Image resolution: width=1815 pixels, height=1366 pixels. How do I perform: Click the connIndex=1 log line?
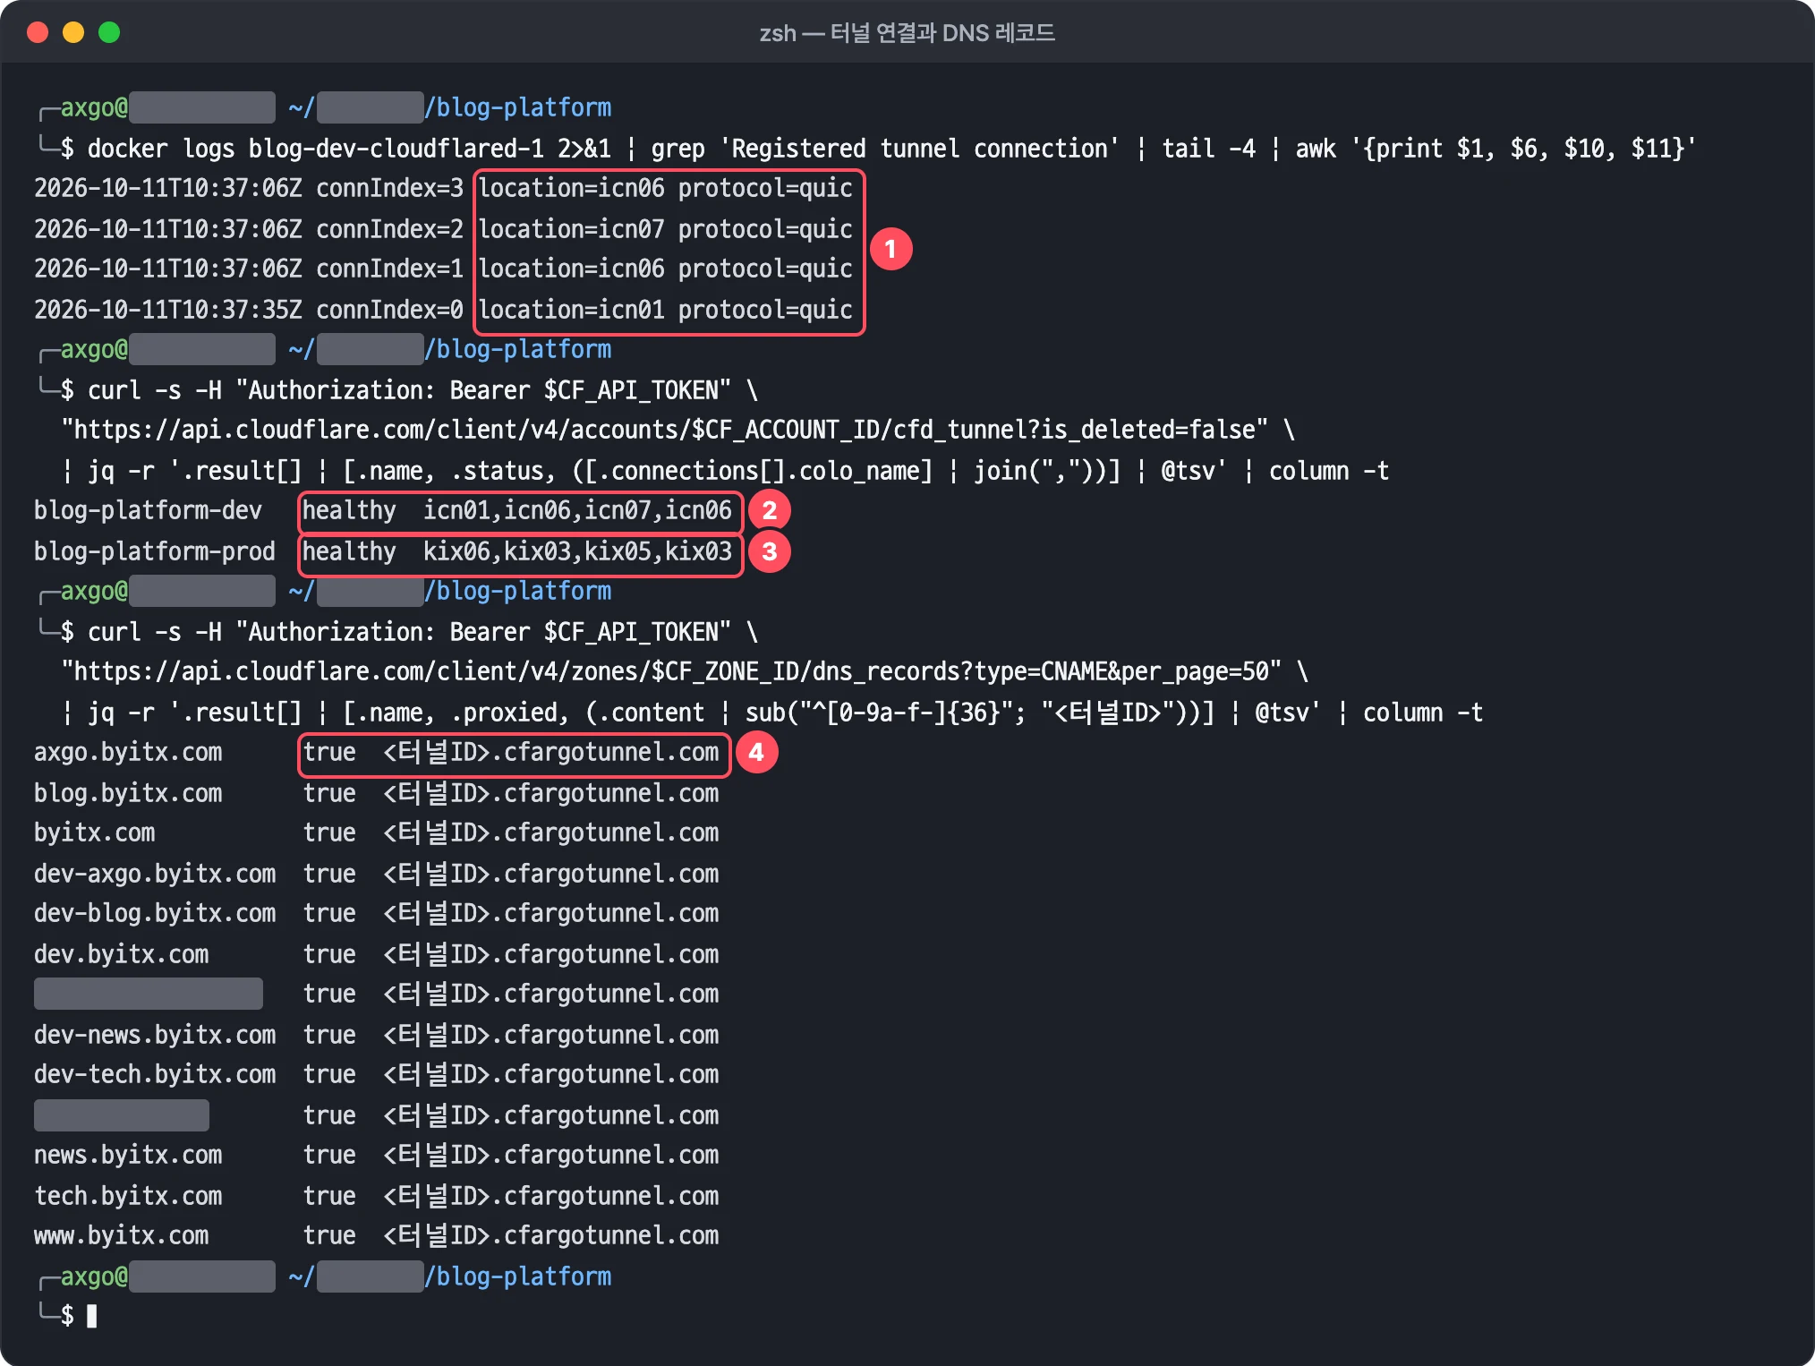click(443, 269)
